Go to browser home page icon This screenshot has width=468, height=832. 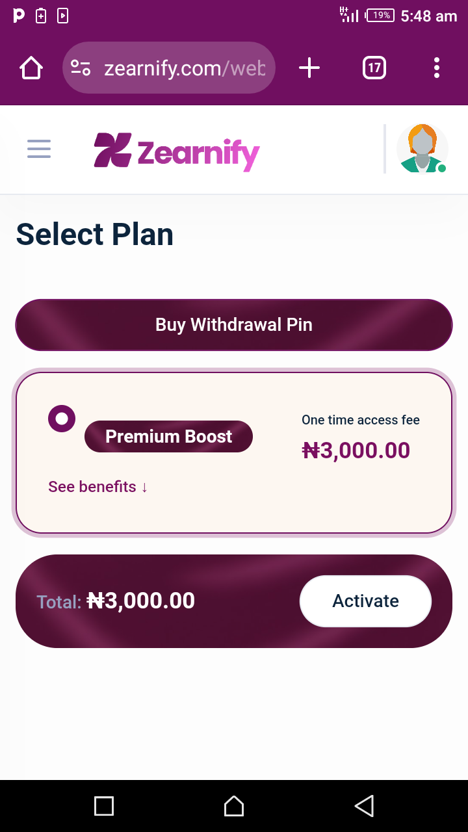click(x=31, y=68)
